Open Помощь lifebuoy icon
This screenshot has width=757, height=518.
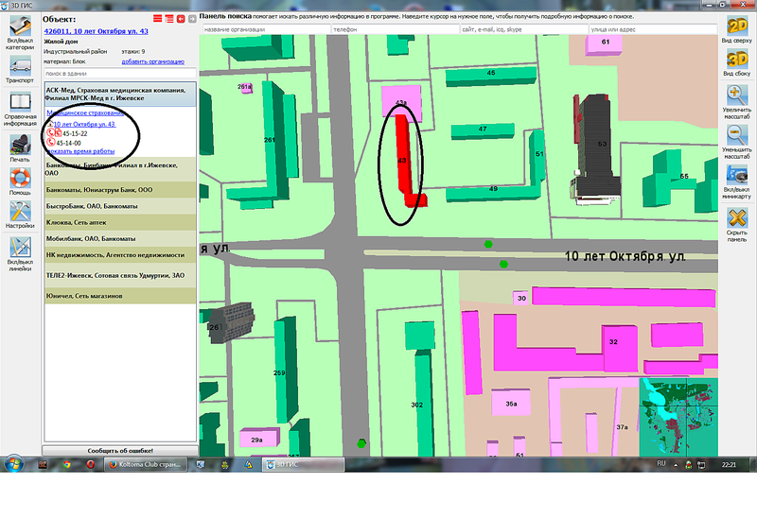point(20,178)
